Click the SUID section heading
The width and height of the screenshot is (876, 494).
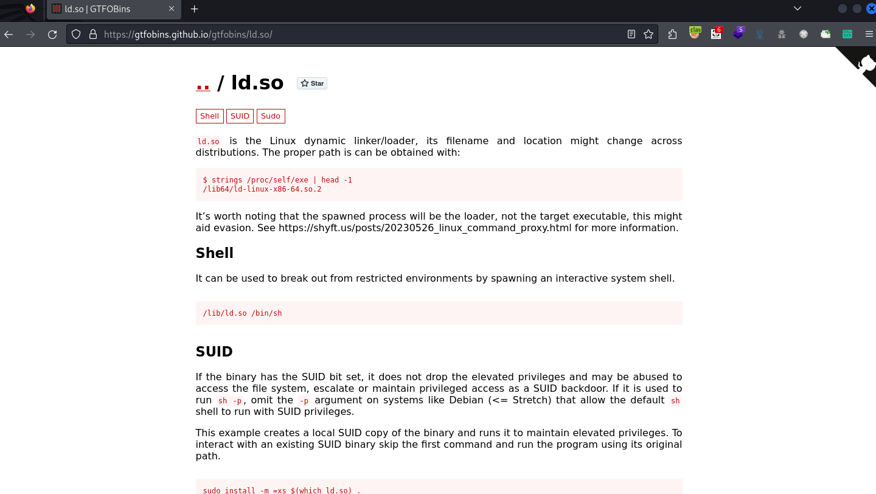[214, 352]
